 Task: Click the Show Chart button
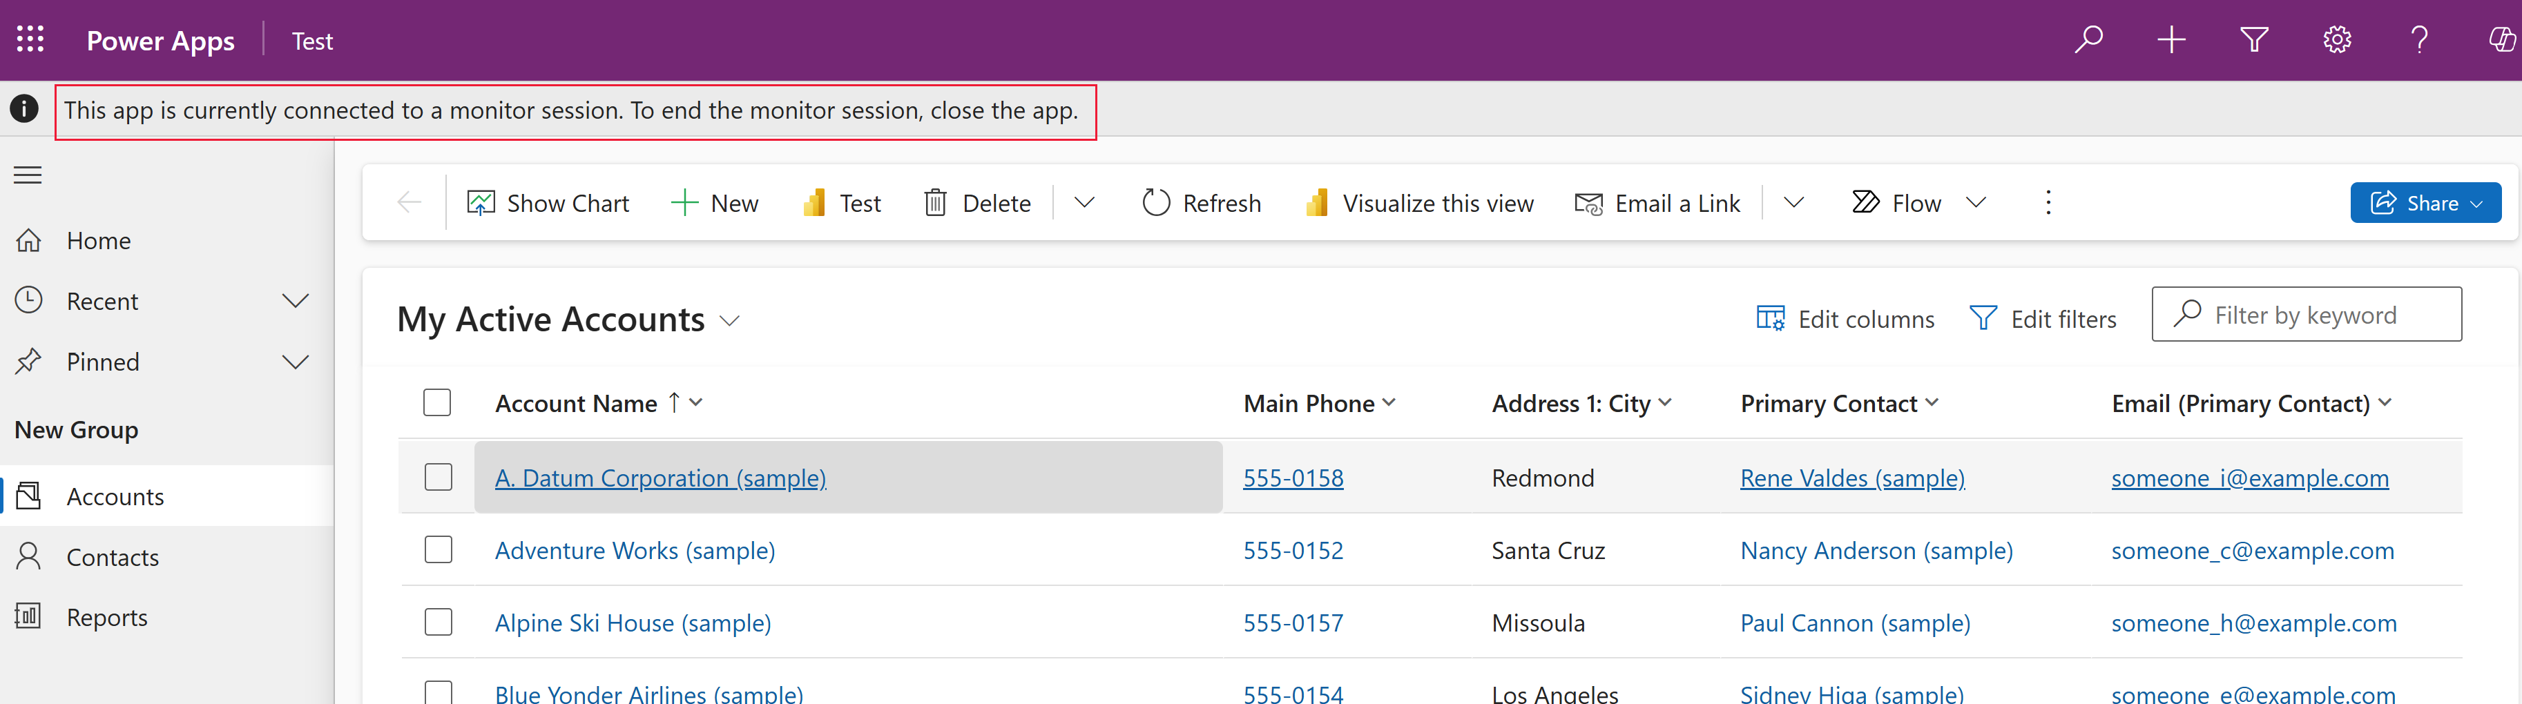(x=548, y=203)
